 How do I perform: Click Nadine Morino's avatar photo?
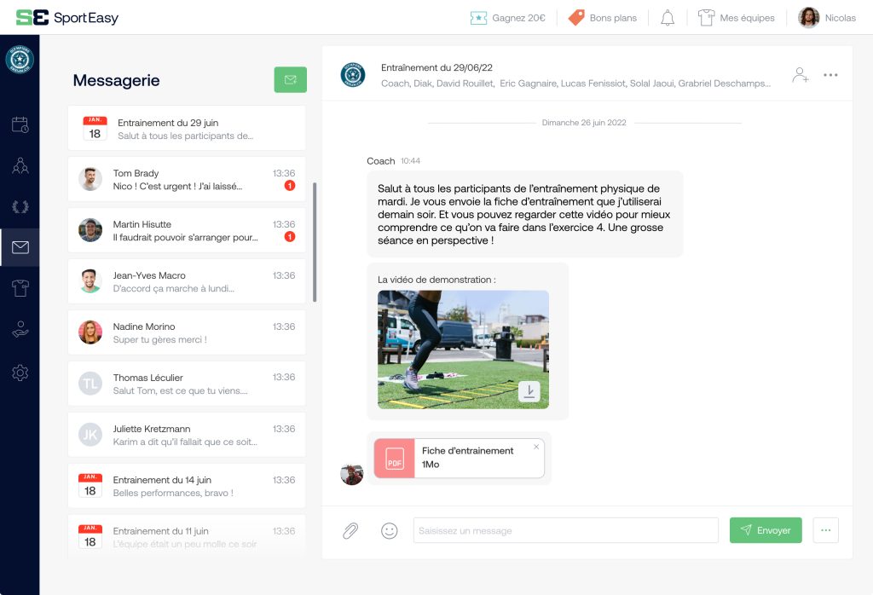click(x=90, y=332)
